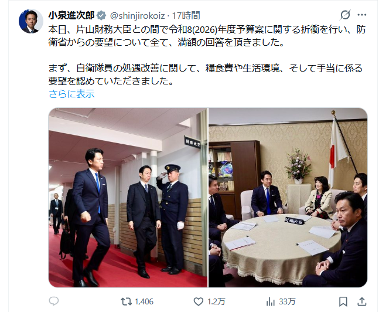Click the 33万 view count
This screenshot has width=389, height=312.
pos(287,302)
